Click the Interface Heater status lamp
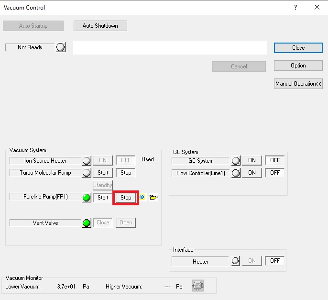Viewport: 328px width, 300px height. click(x=236, y=261)
